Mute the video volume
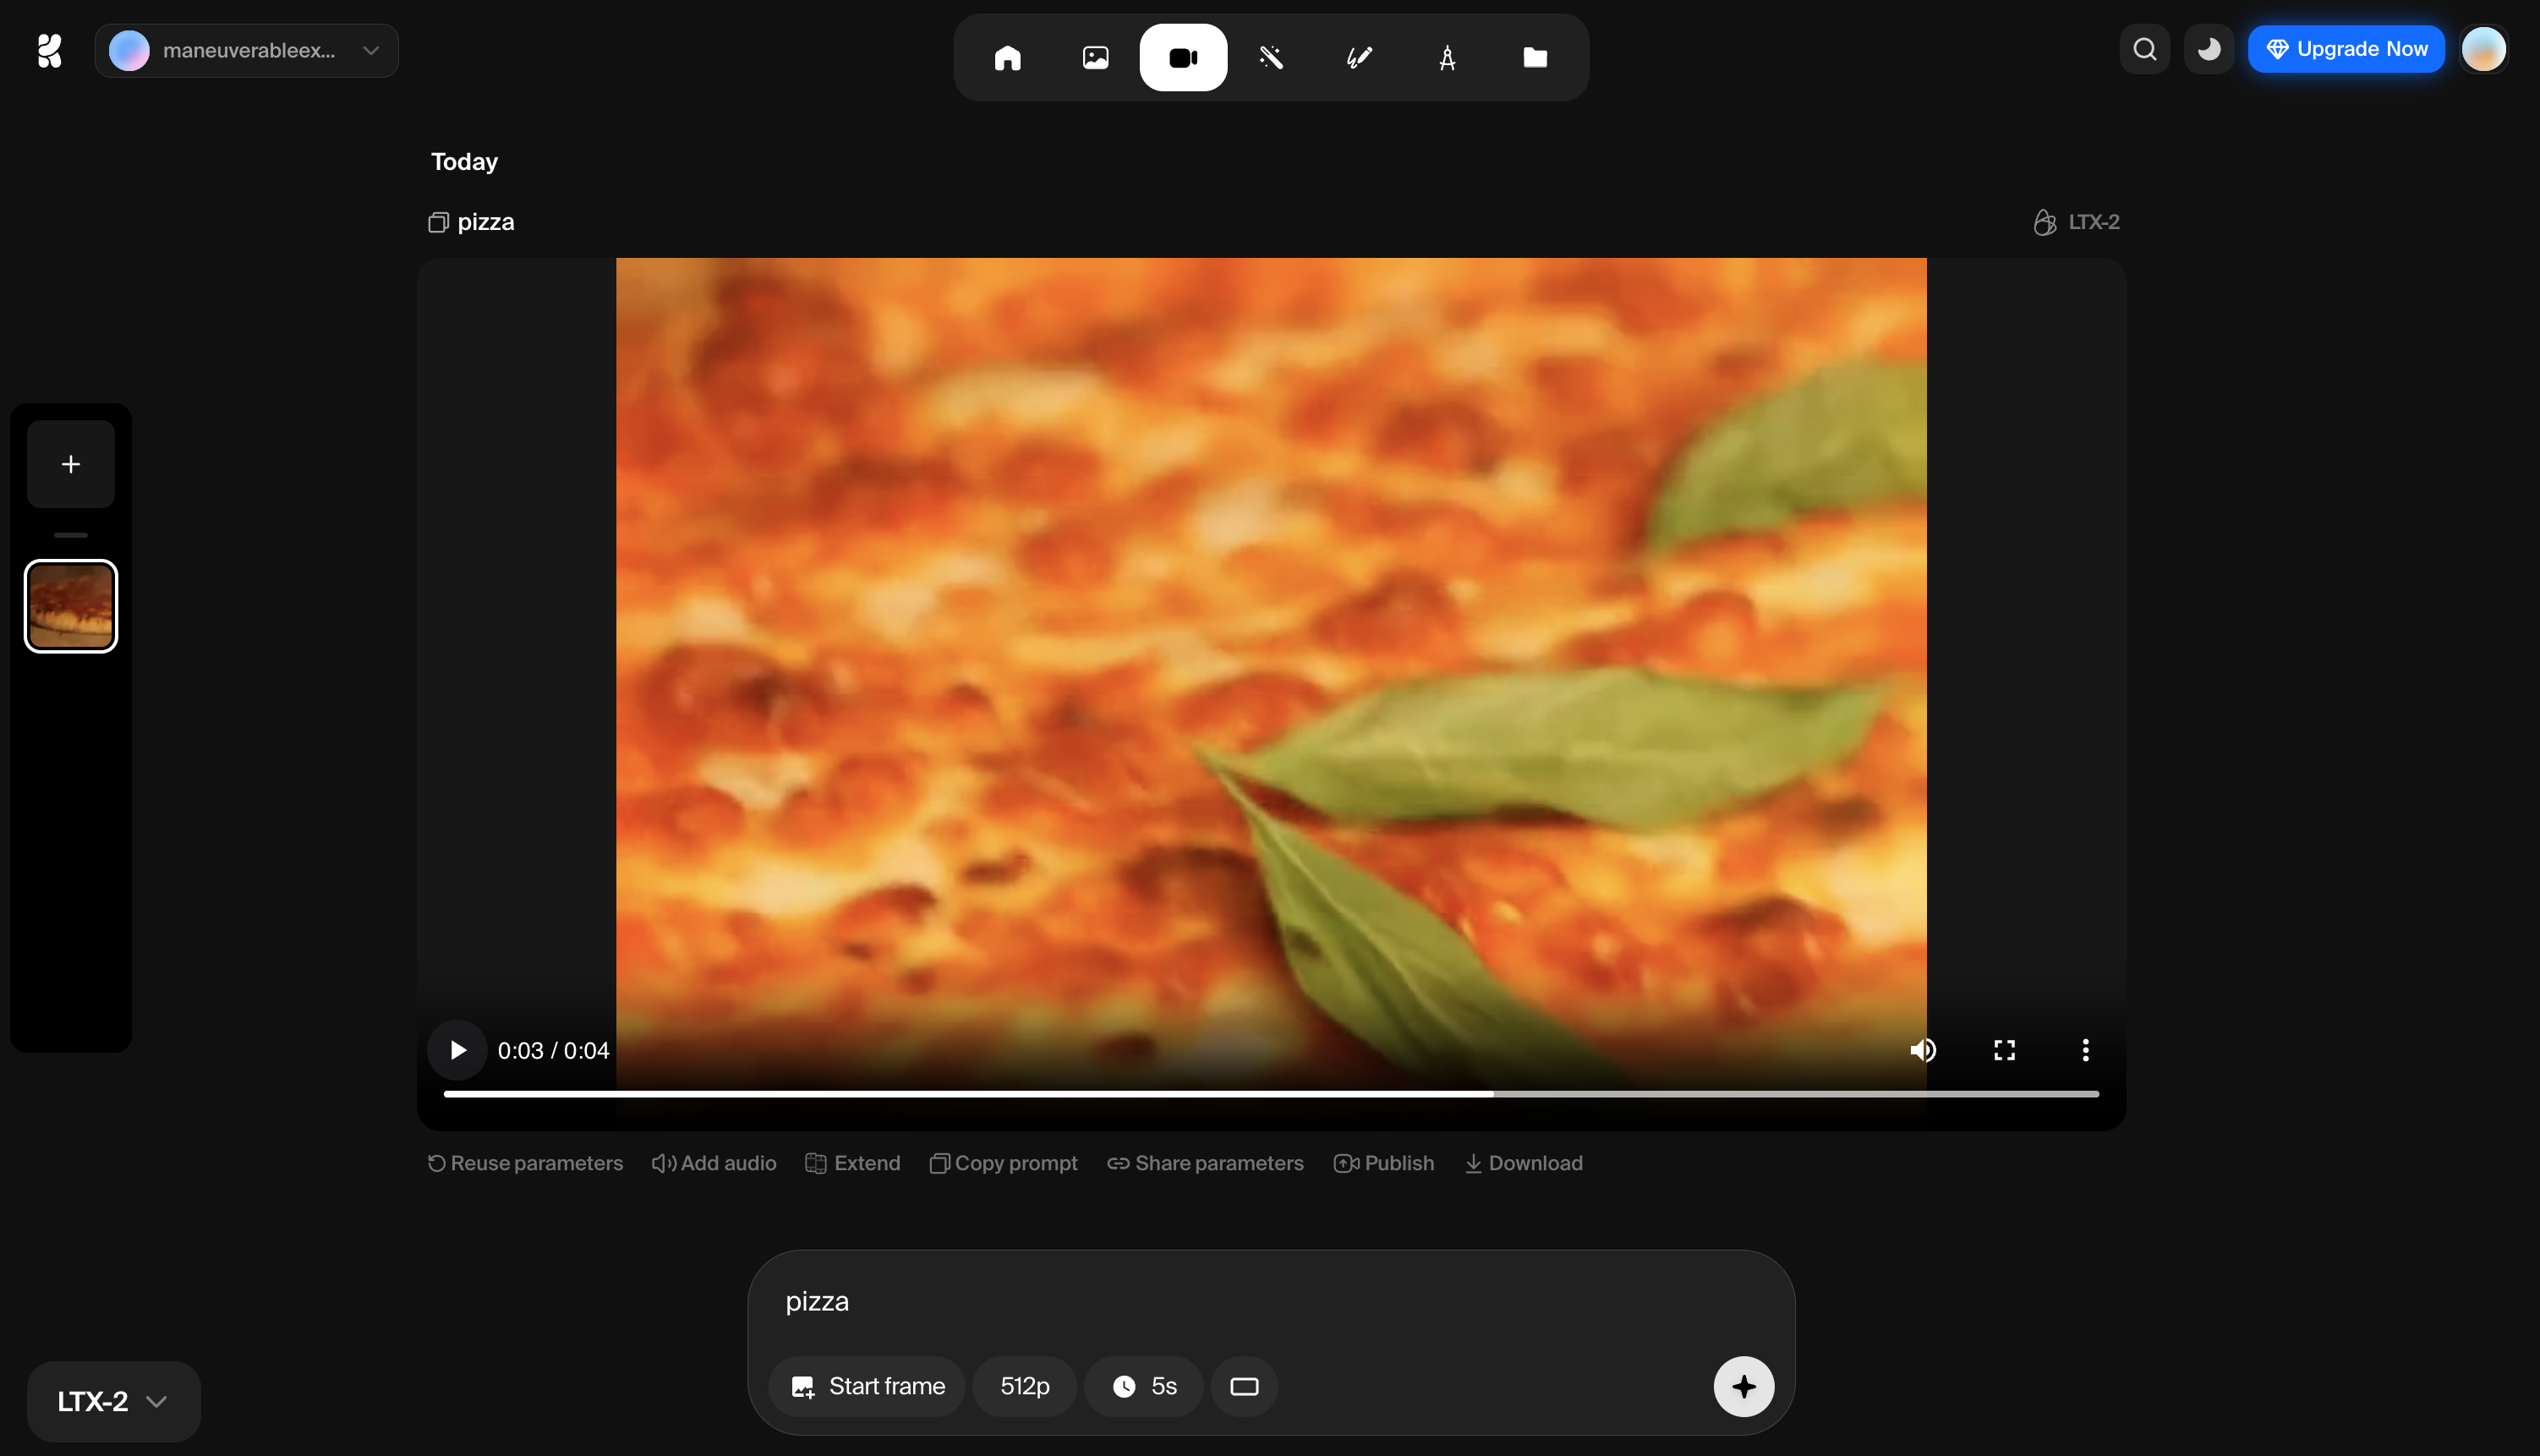The height and width of the screenshot is (1456, 2540). (x=1922, y=1050)
